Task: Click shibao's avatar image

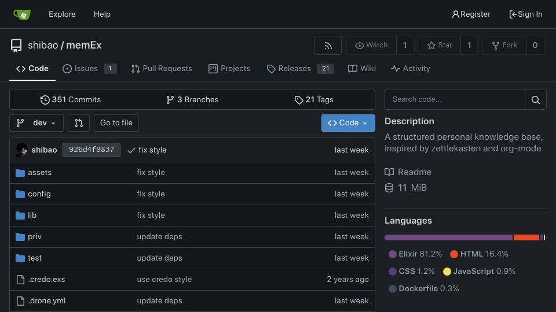Action: (21, 150)
